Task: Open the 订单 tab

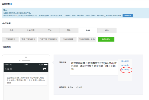Action: (50, 30)
